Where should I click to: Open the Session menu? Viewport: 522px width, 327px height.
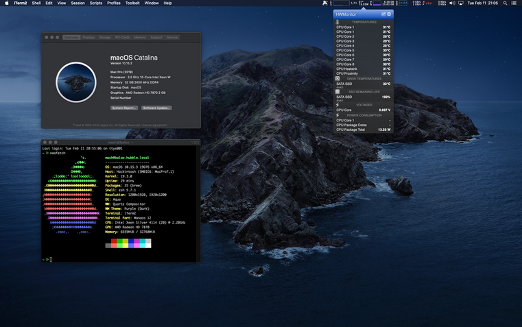pyautogui.click(x=78, y=3)
